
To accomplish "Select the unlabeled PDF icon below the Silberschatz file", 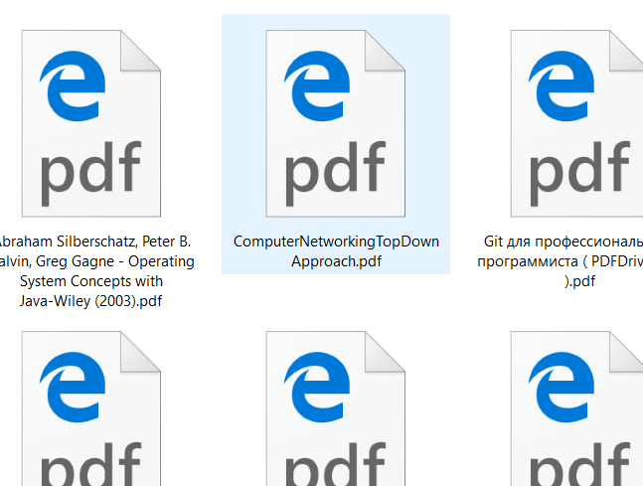I will 91,408.
